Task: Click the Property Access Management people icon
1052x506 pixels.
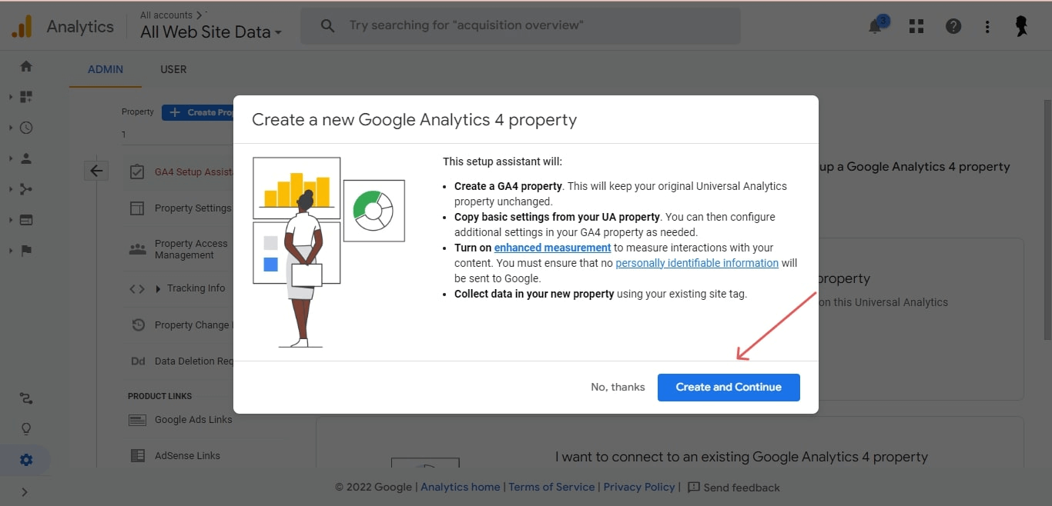Action: point(137,249)
